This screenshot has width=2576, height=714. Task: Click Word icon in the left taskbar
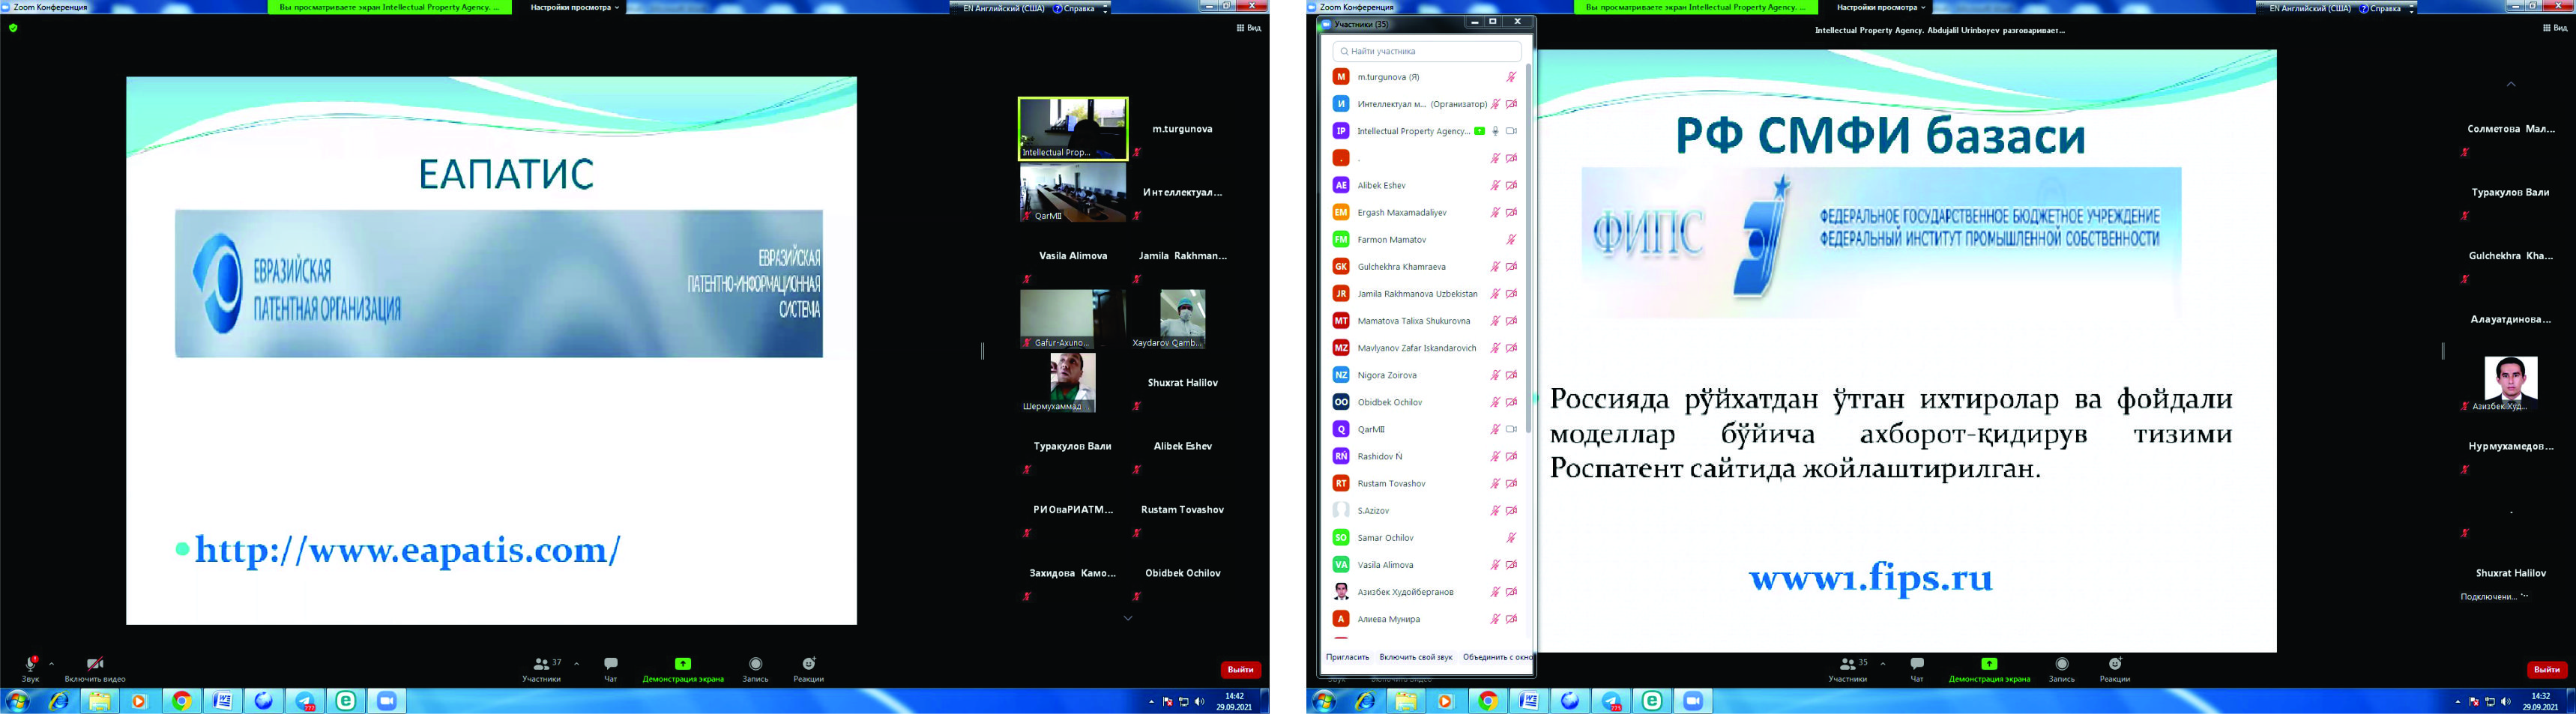223,701
